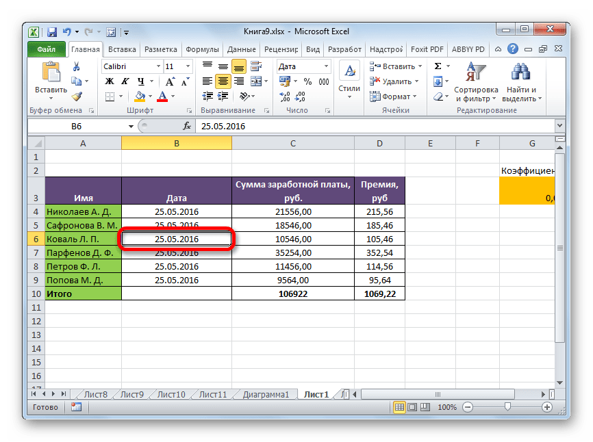Toggle italic formatting (К)
The image size is (593, 442).
pos(122,81)
